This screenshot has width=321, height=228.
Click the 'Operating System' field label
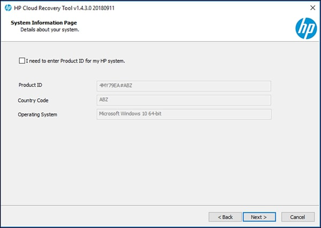[37, 115]
